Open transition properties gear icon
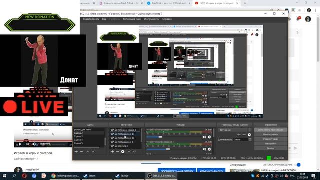This screenshot has height=180, width=320. coord(249,135)
